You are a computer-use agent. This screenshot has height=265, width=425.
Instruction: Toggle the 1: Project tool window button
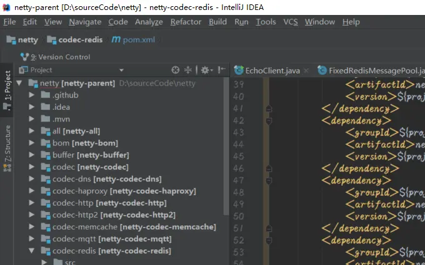coord(7,90)
